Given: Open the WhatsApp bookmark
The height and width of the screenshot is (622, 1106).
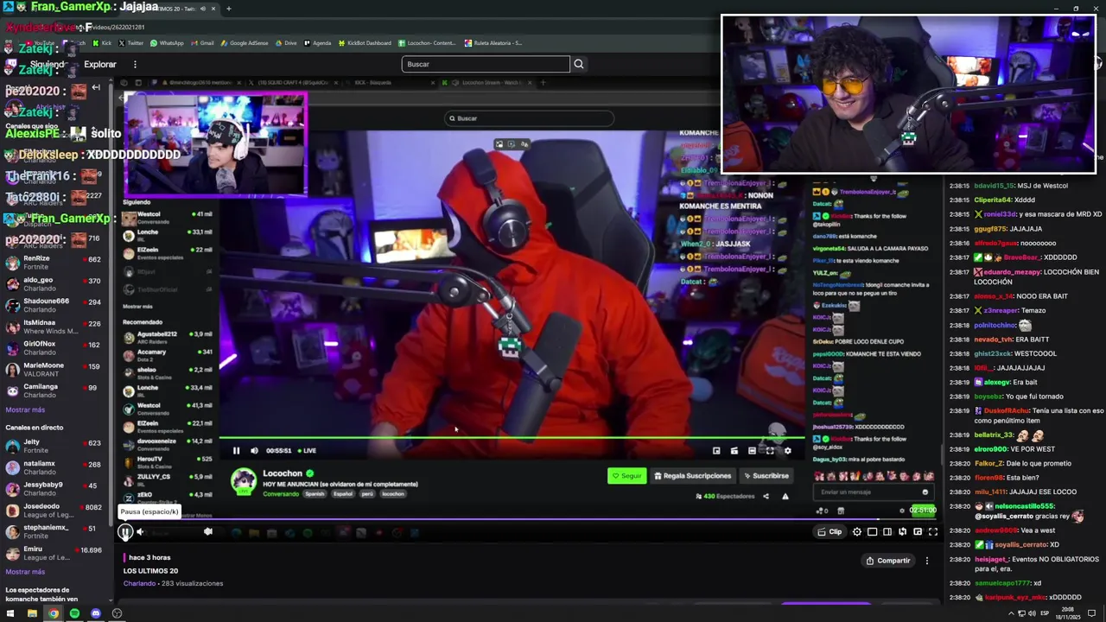Looking at the screenshot, I should 167,43.
